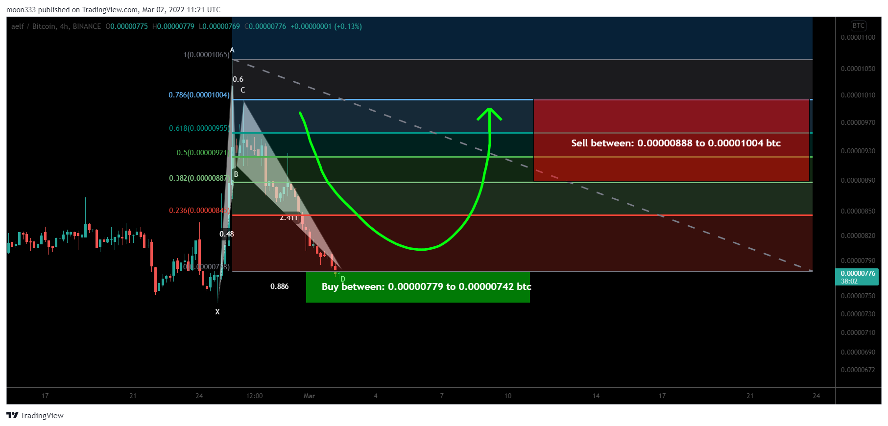Viewport: 888px width, 426px height.
Task: Click the 0.382(0.00000887) Fibonacci label
Action: (198, 178)
